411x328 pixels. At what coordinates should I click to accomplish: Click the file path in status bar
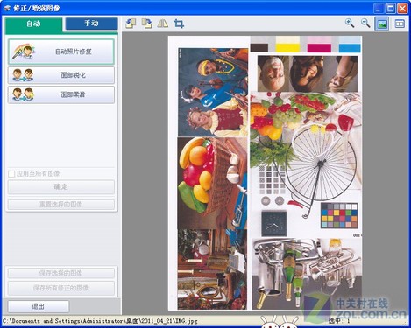(x=100, y=321)
